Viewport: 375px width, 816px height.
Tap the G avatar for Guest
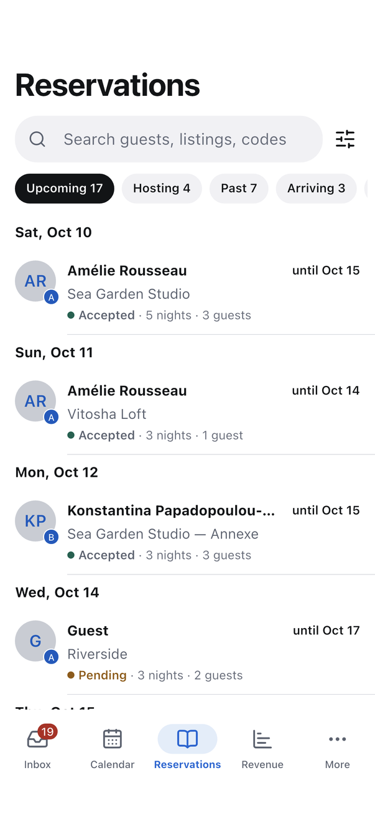click(x=35, y=641)
